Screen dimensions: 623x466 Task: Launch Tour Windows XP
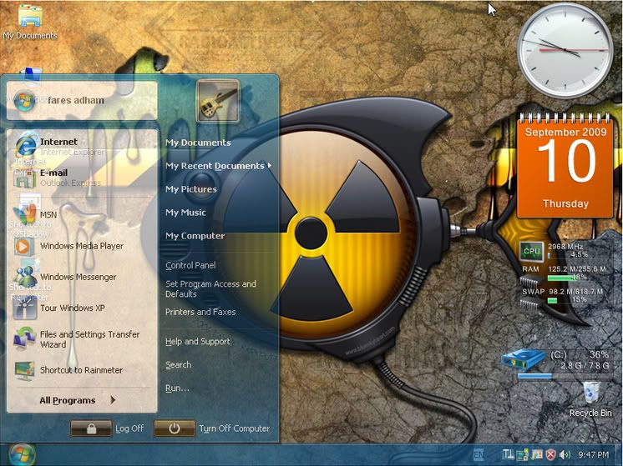click(x=82, y=308)
